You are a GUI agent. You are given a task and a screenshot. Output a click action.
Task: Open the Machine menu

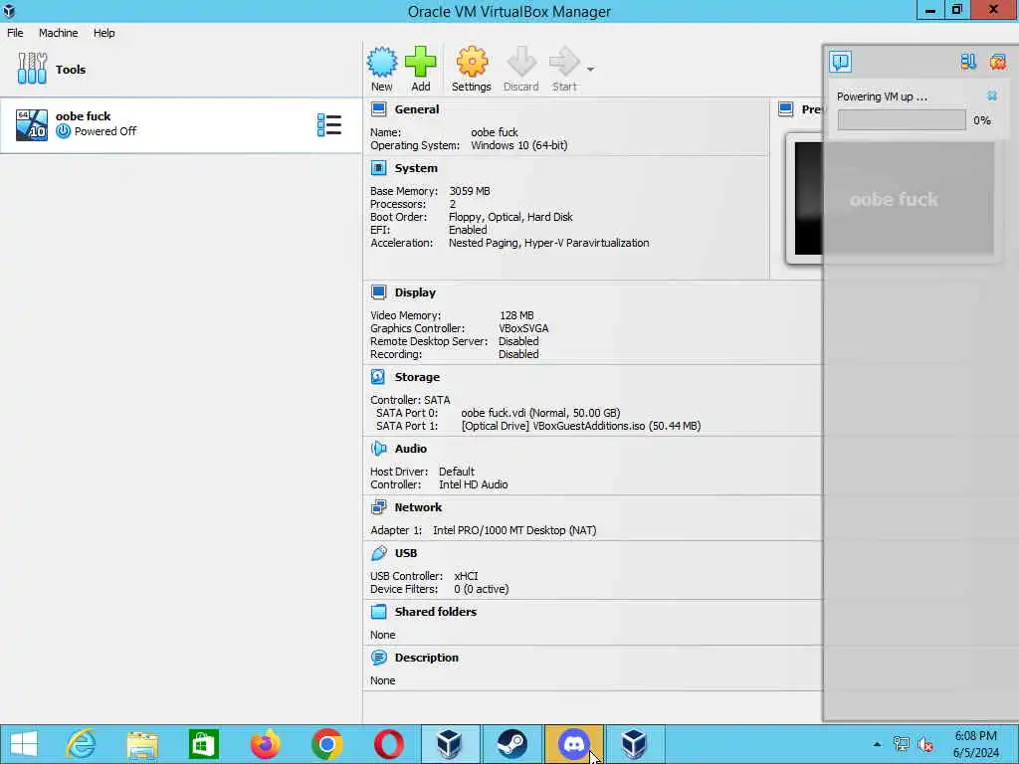coord(58,33)
